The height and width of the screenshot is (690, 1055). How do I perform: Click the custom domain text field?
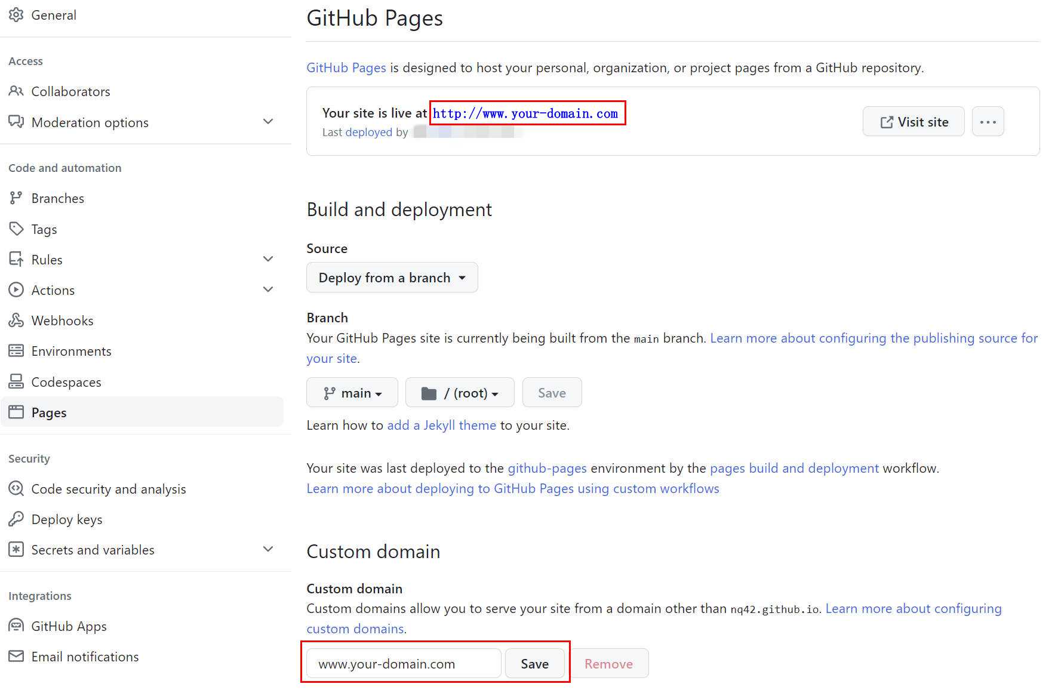[404, 664]
